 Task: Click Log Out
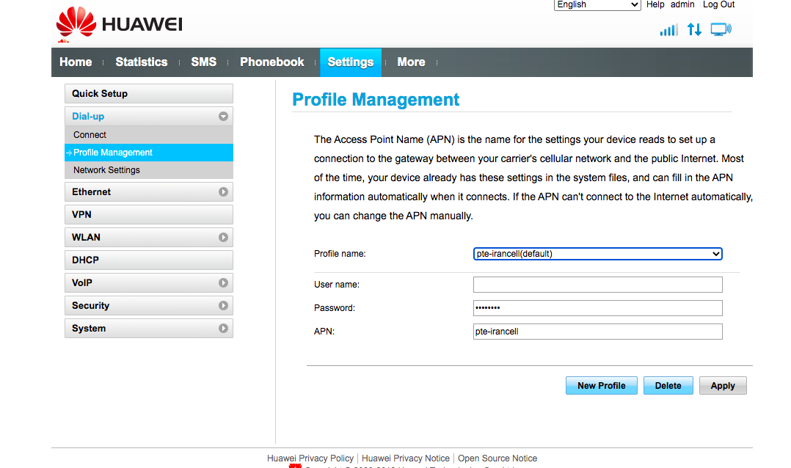pos(718,4)
